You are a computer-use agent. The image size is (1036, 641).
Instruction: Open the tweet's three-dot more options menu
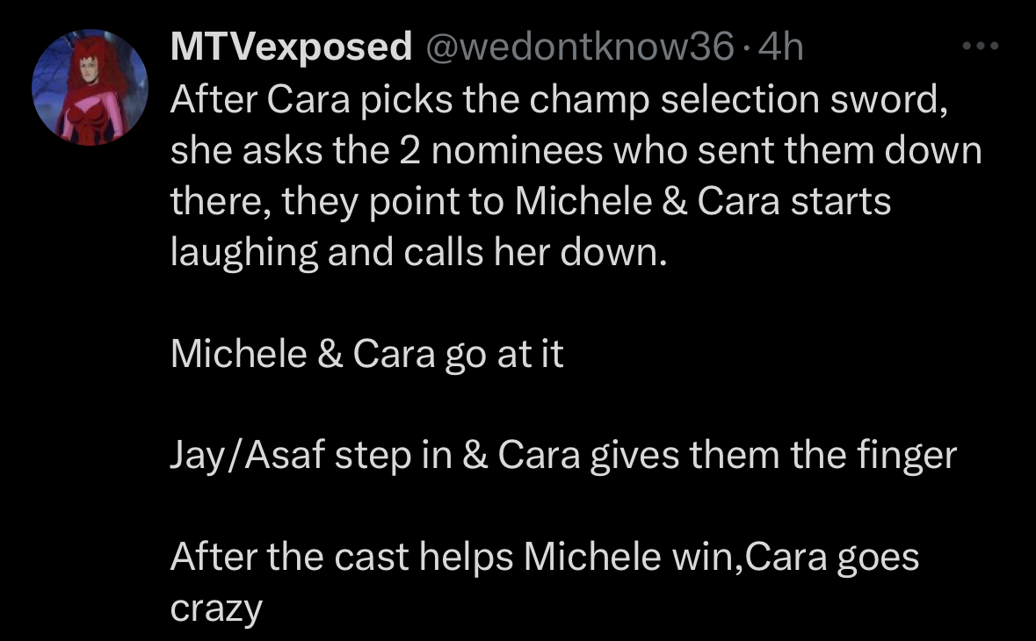(x=981, y=47)
